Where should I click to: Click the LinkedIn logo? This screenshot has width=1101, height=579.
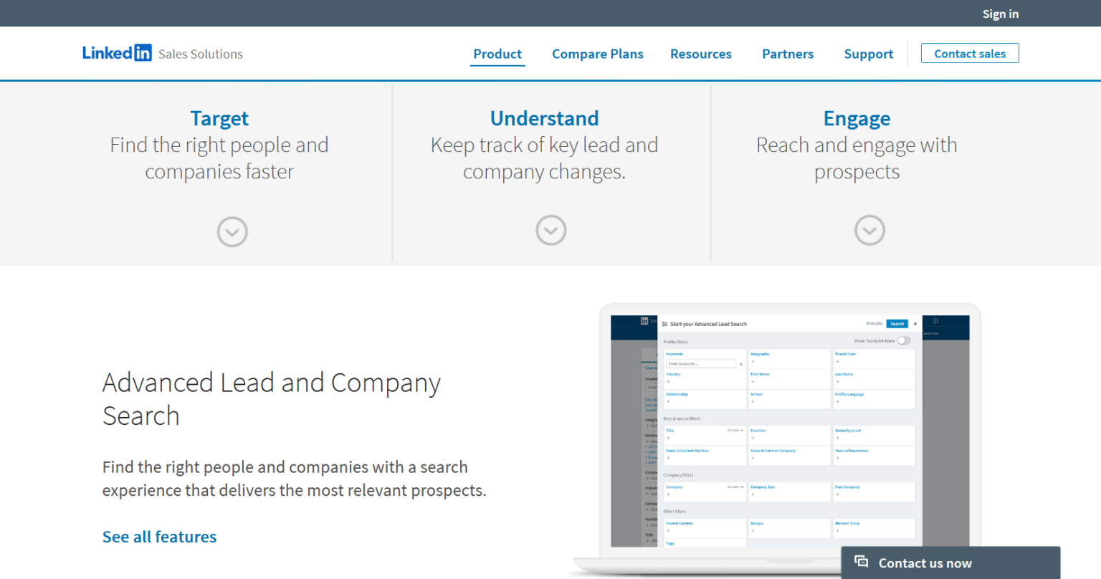tap(117, 53)
